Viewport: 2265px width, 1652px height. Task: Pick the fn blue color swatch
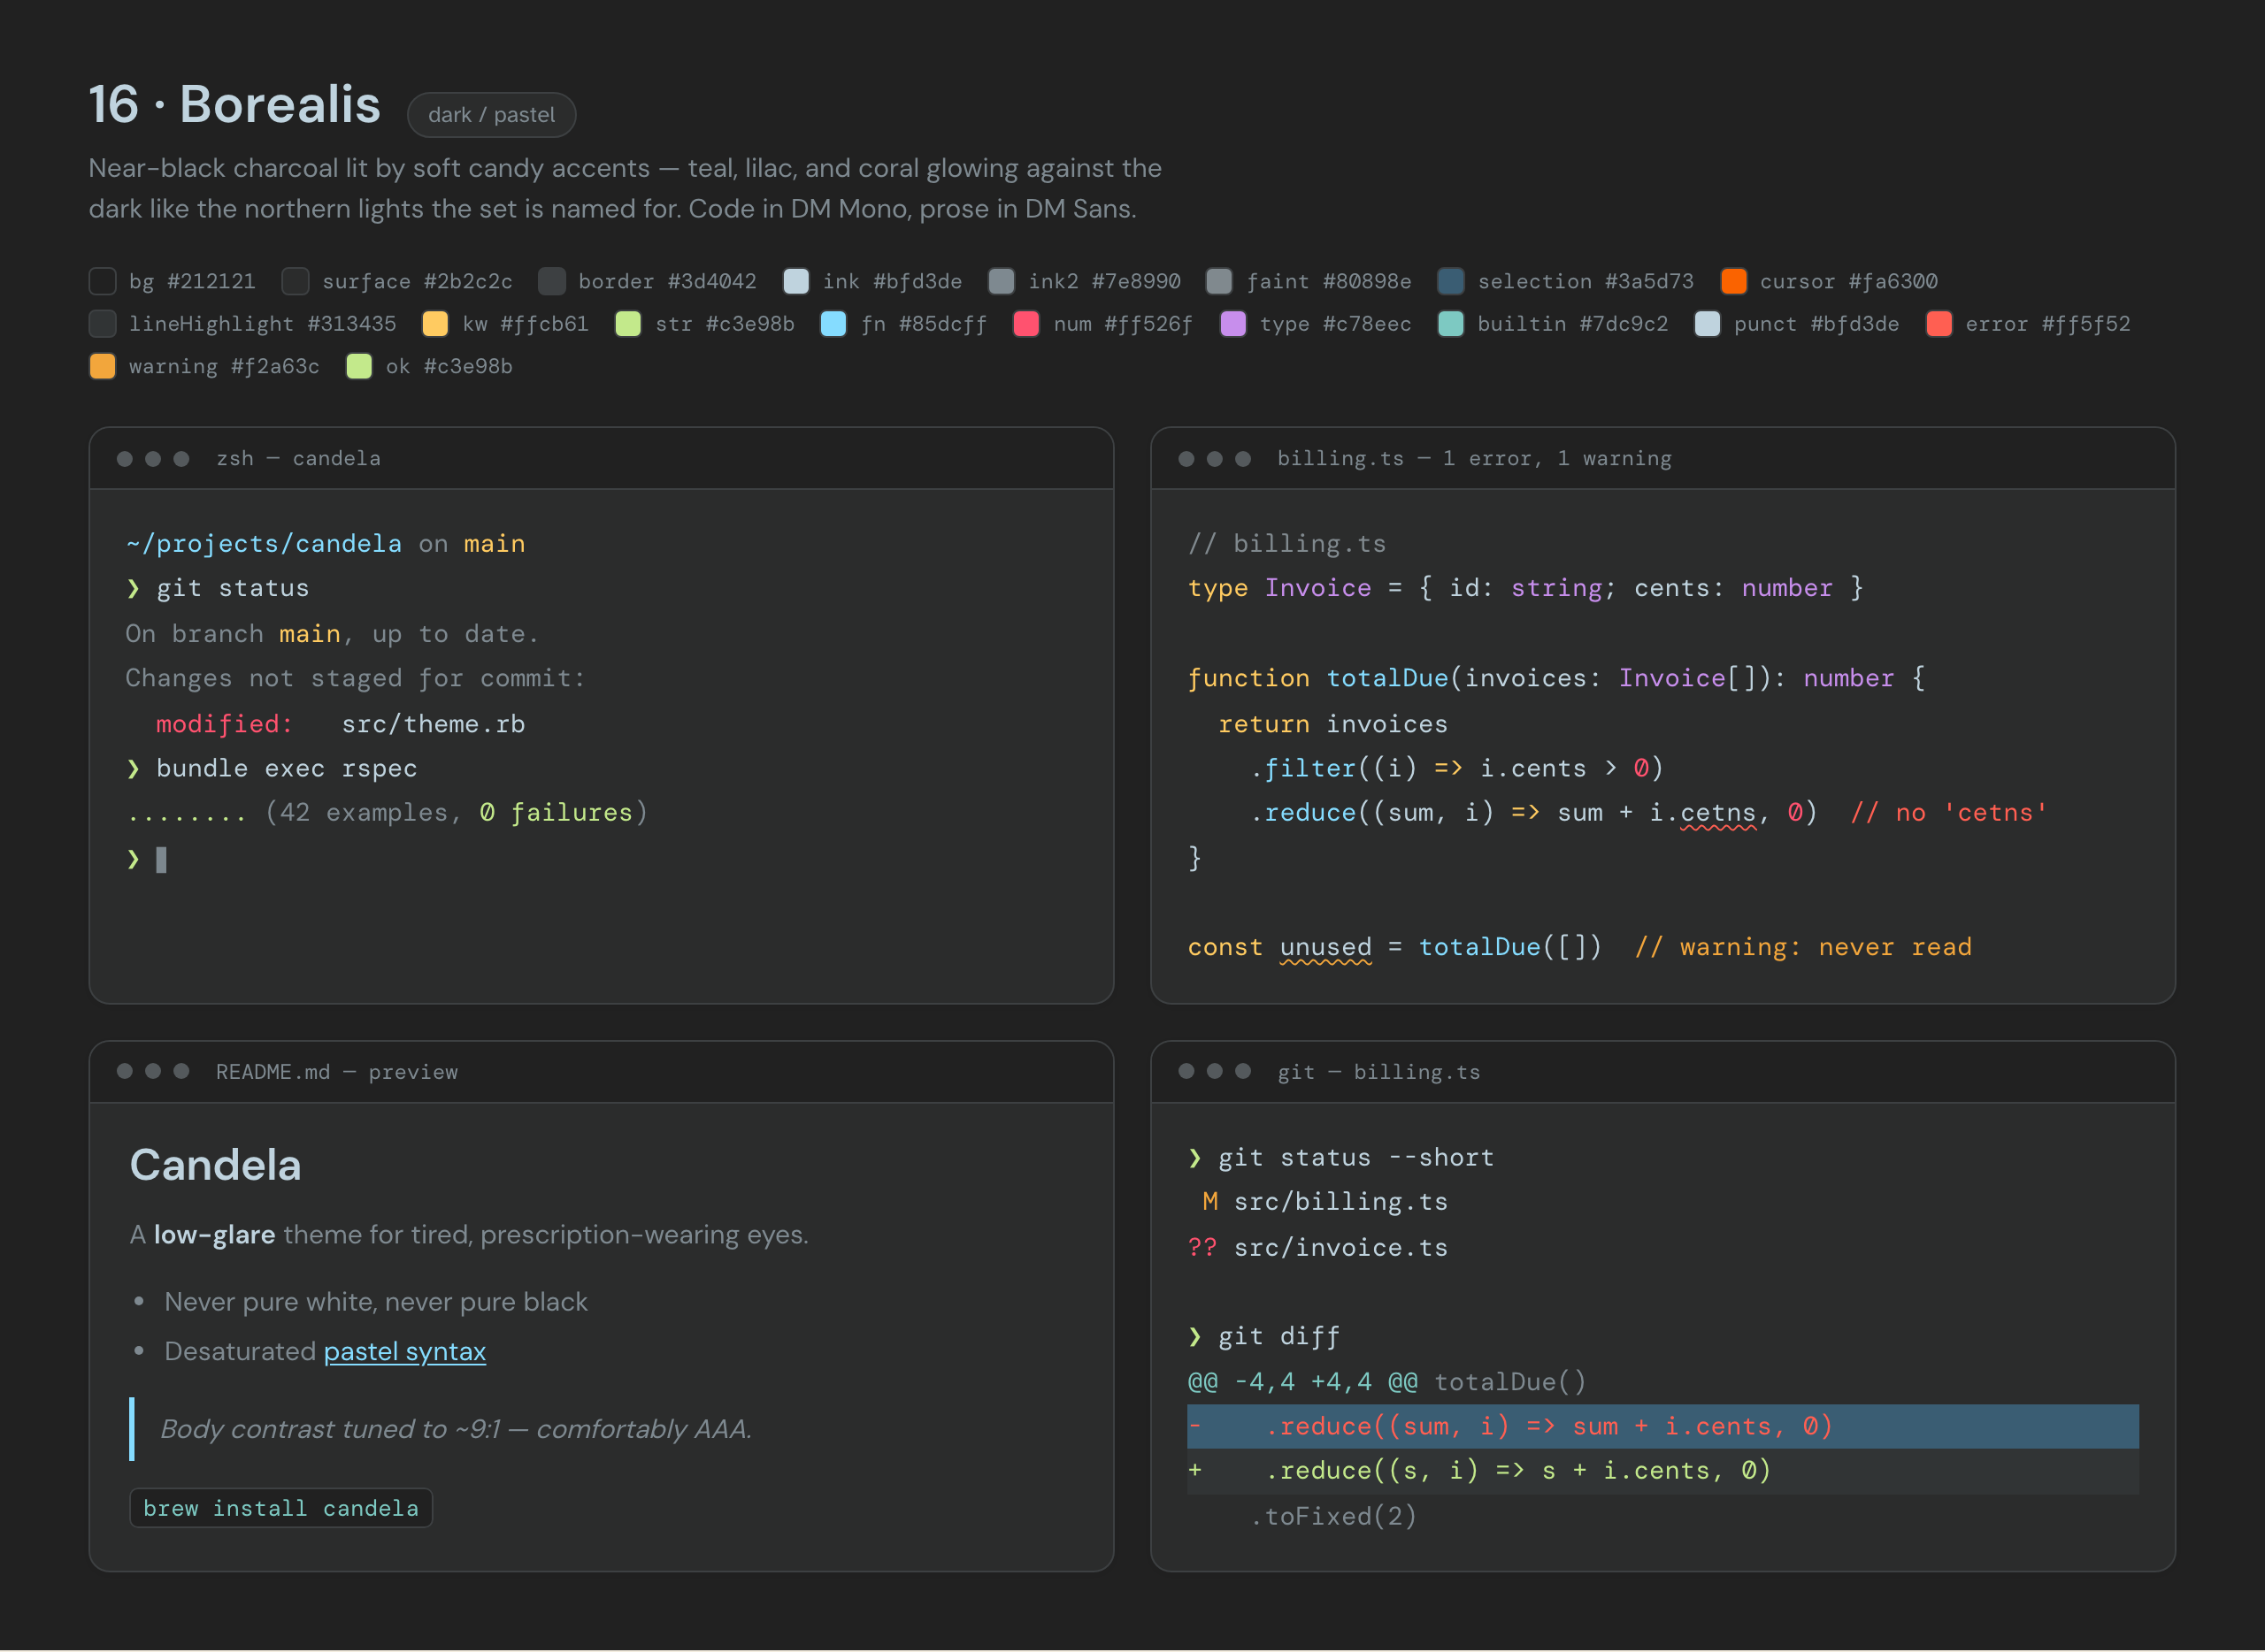pyautogui.click(x=833, y=324)
